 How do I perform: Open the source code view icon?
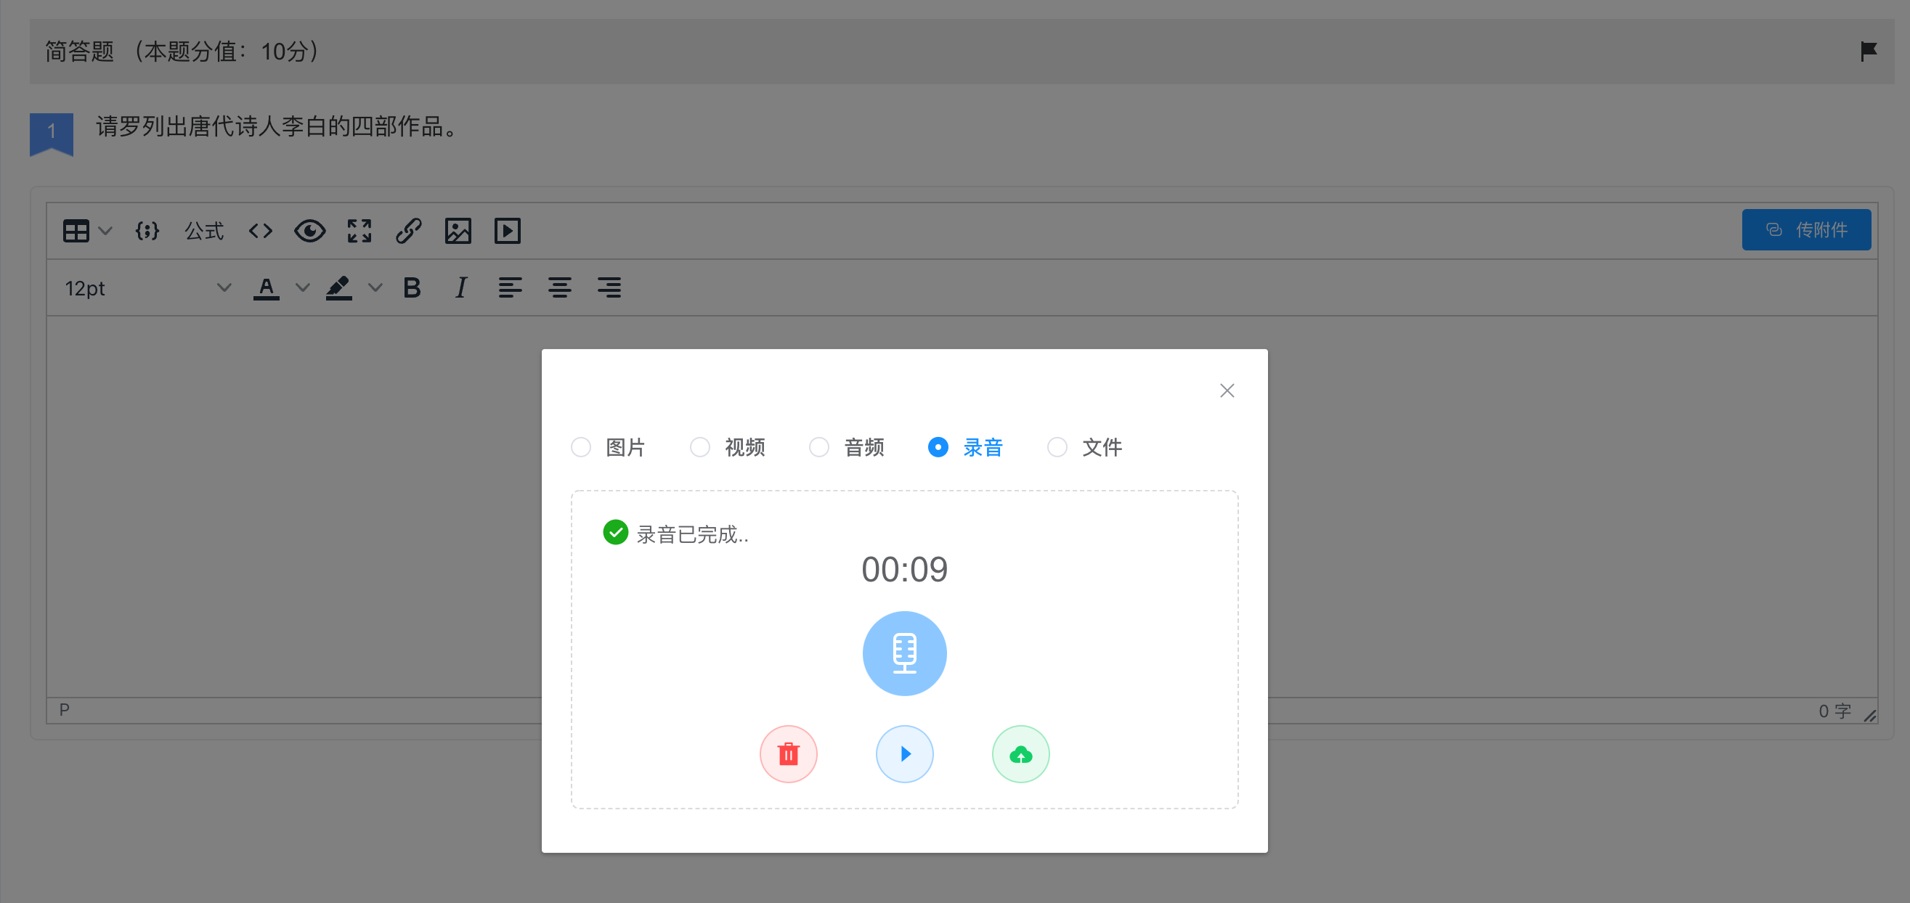260,232
